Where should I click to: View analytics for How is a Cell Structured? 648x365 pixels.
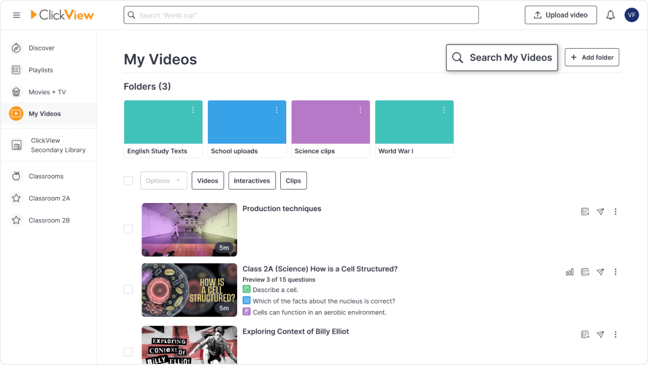click(x=570, y=272)
